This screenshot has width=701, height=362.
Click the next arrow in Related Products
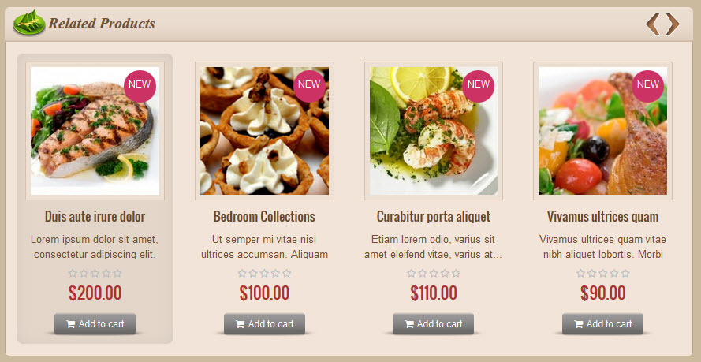673,24
